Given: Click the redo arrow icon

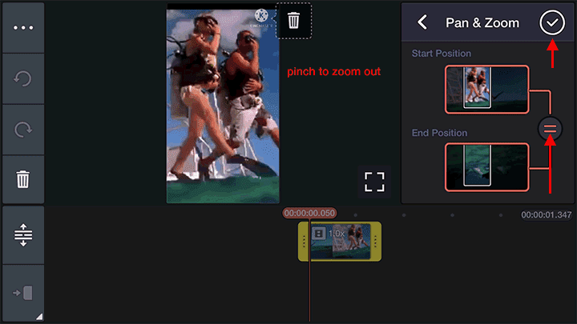Looking at the screenshot, I should [x=23, y=130].
